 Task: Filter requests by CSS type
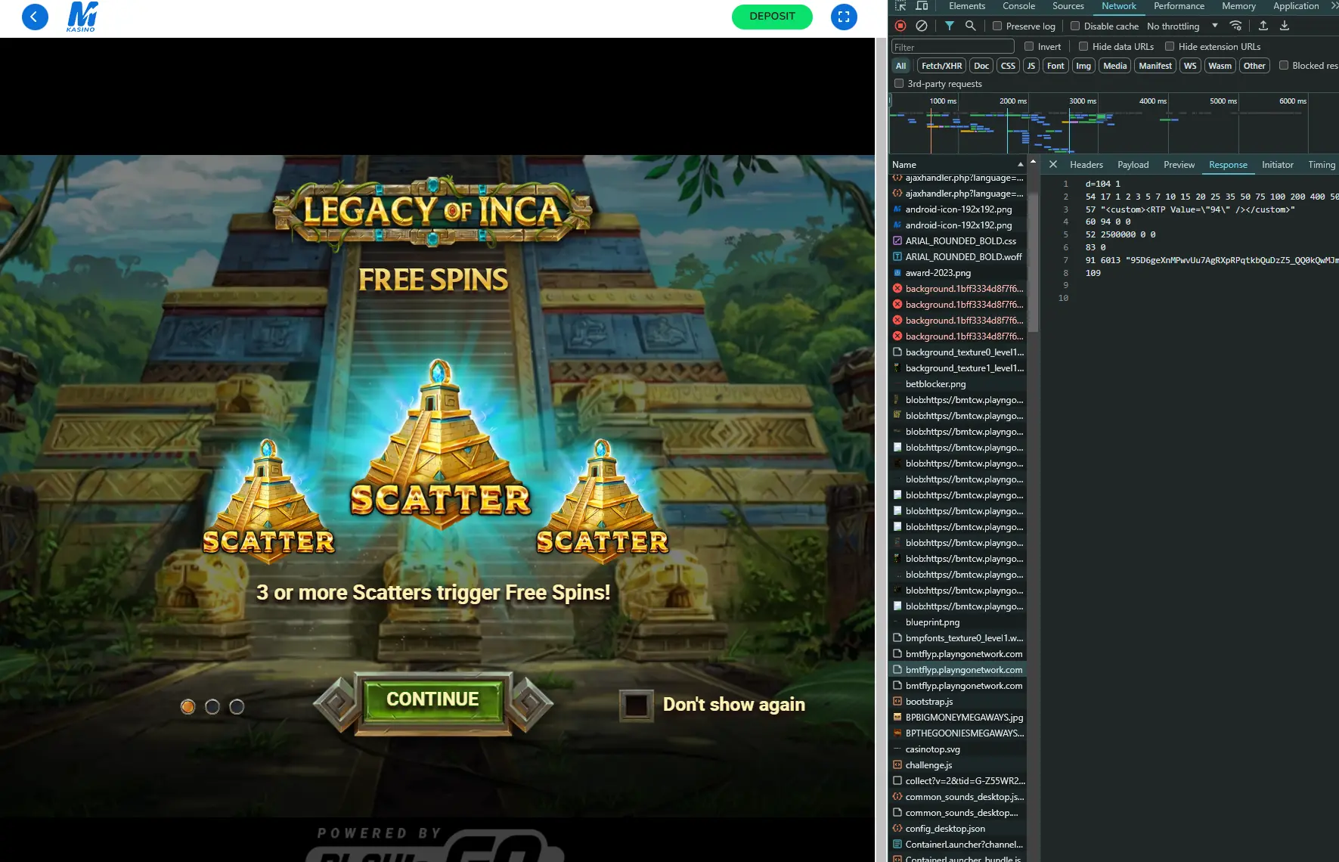click(x=1008, y=66)
